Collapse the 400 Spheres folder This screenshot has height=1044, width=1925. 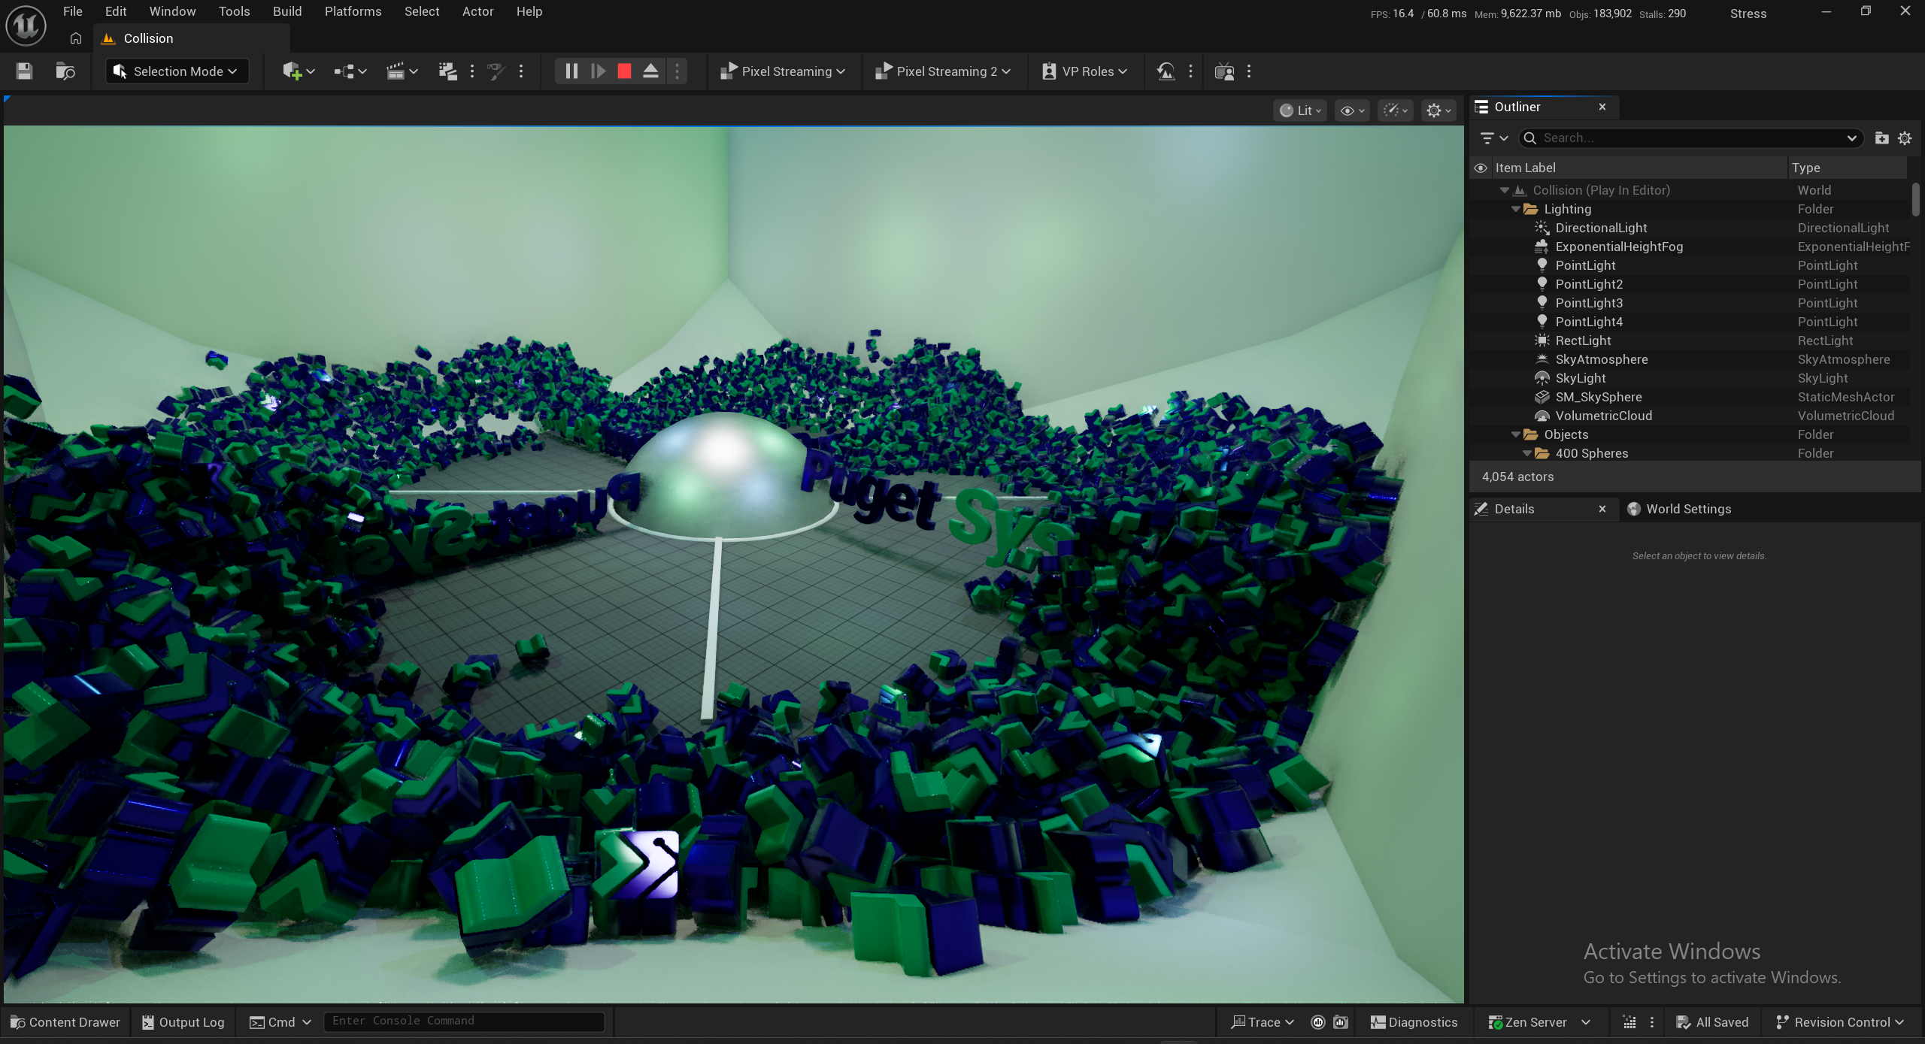pyautogui.click(x=1526, y=454)
